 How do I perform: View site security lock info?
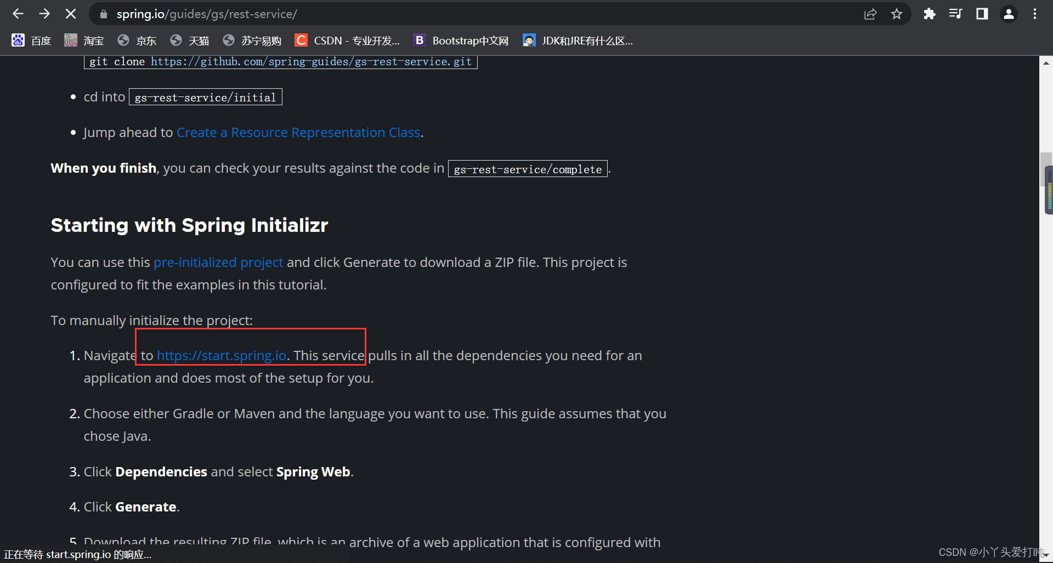point(103,14)
